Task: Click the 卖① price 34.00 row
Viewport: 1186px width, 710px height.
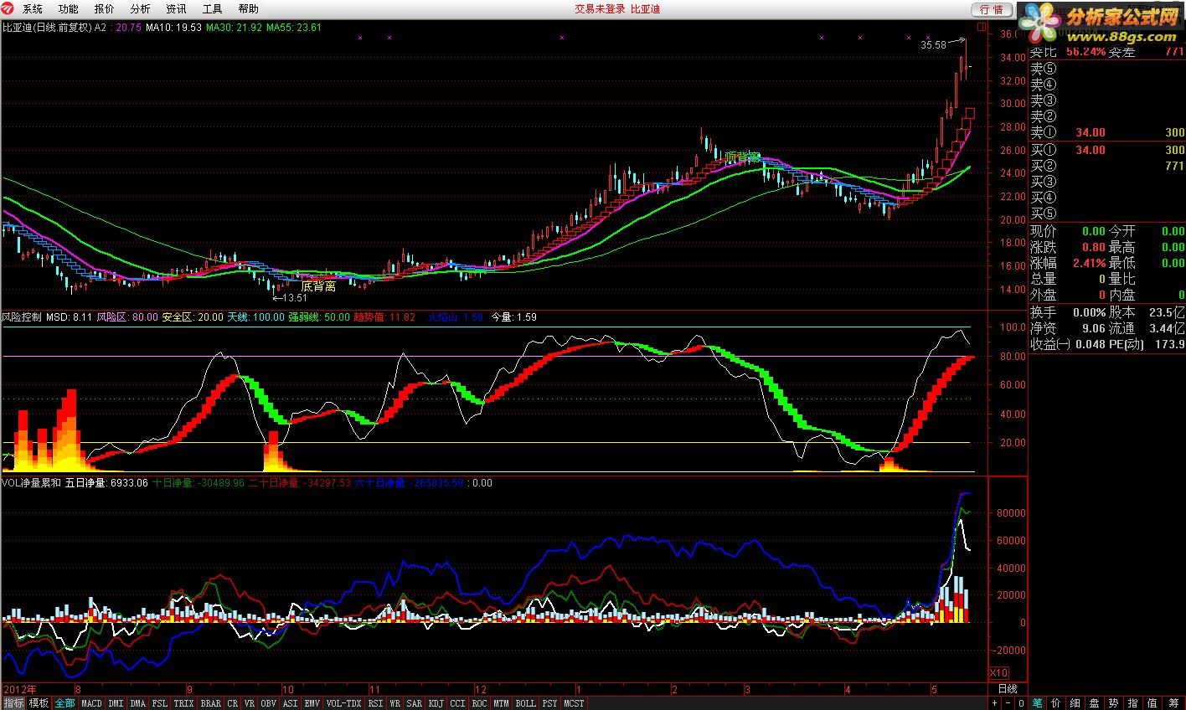Action: coord(1107,132)
